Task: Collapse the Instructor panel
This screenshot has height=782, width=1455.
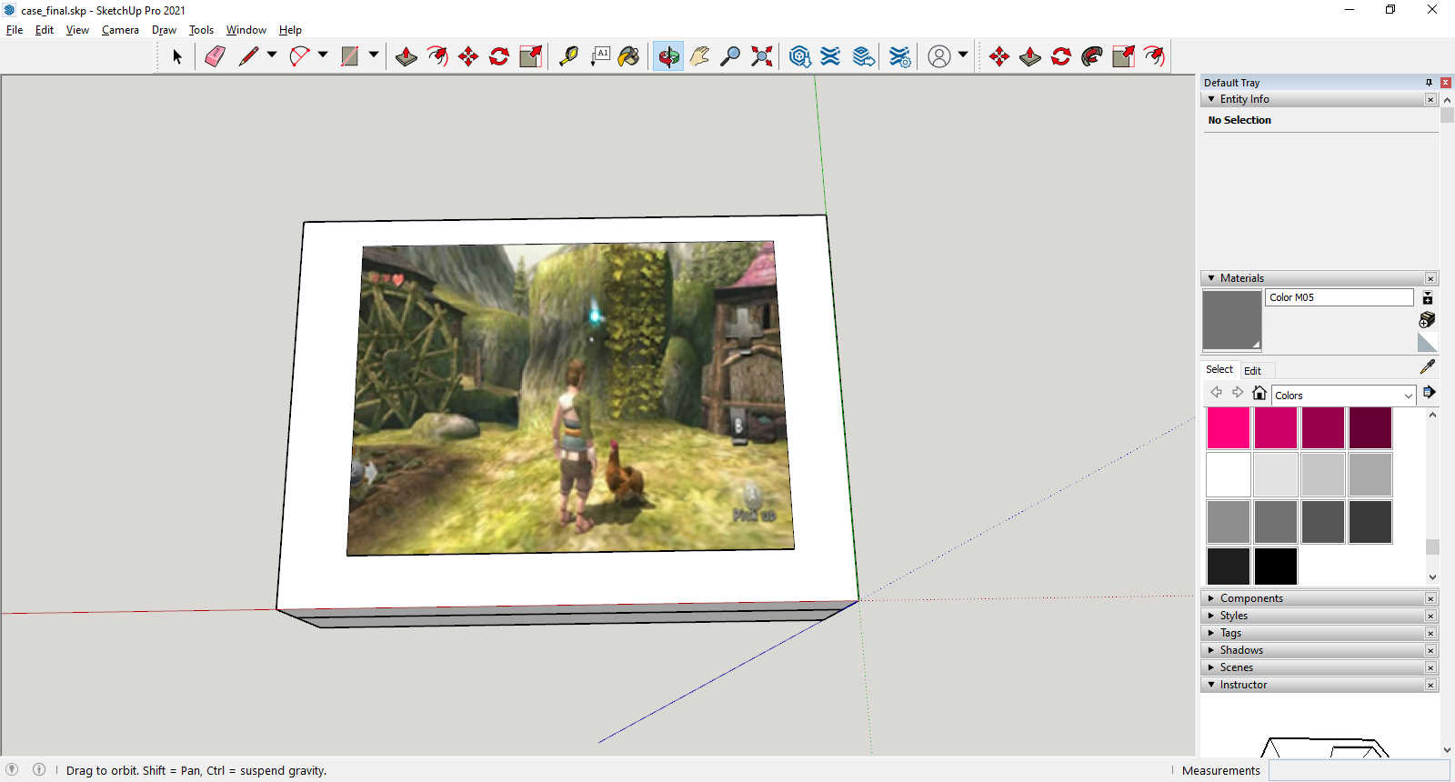Action: [1211, 685]
